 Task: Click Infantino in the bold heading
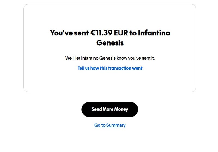154,33
